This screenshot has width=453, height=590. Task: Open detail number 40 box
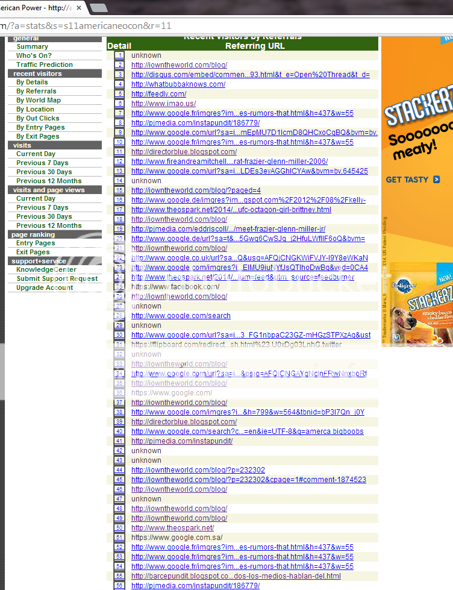120,432
